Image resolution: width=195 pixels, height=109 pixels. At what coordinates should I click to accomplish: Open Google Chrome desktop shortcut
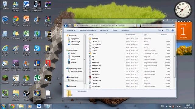(x=16, y=21)
